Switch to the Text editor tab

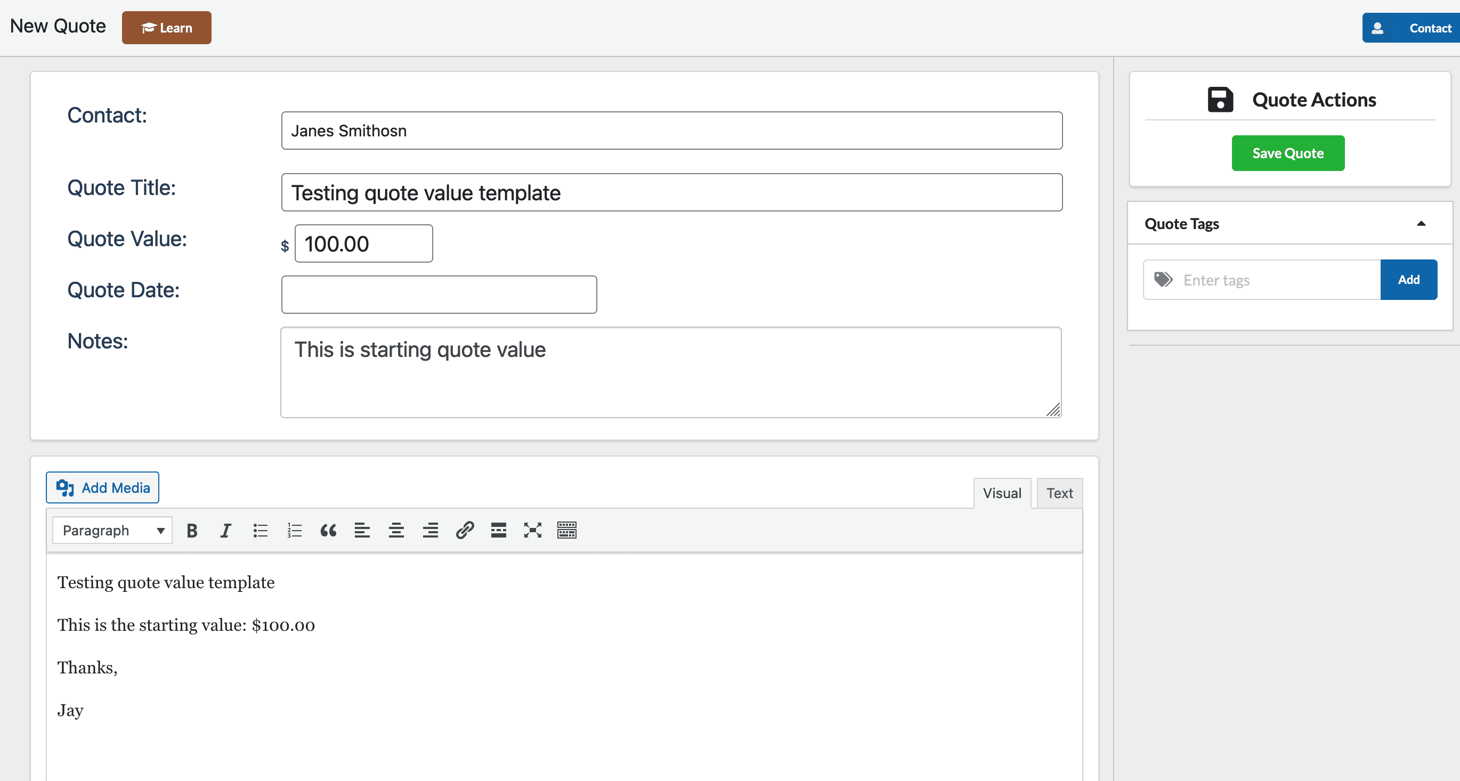tap(1059, 493)
